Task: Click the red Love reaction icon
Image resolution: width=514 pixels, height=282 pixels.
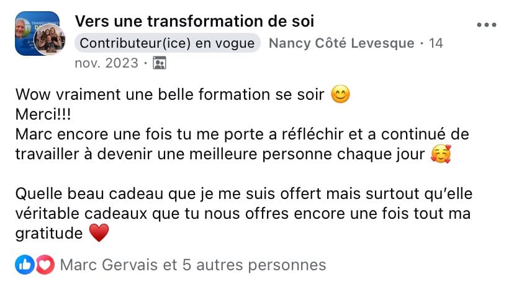Action: point(44,265)
